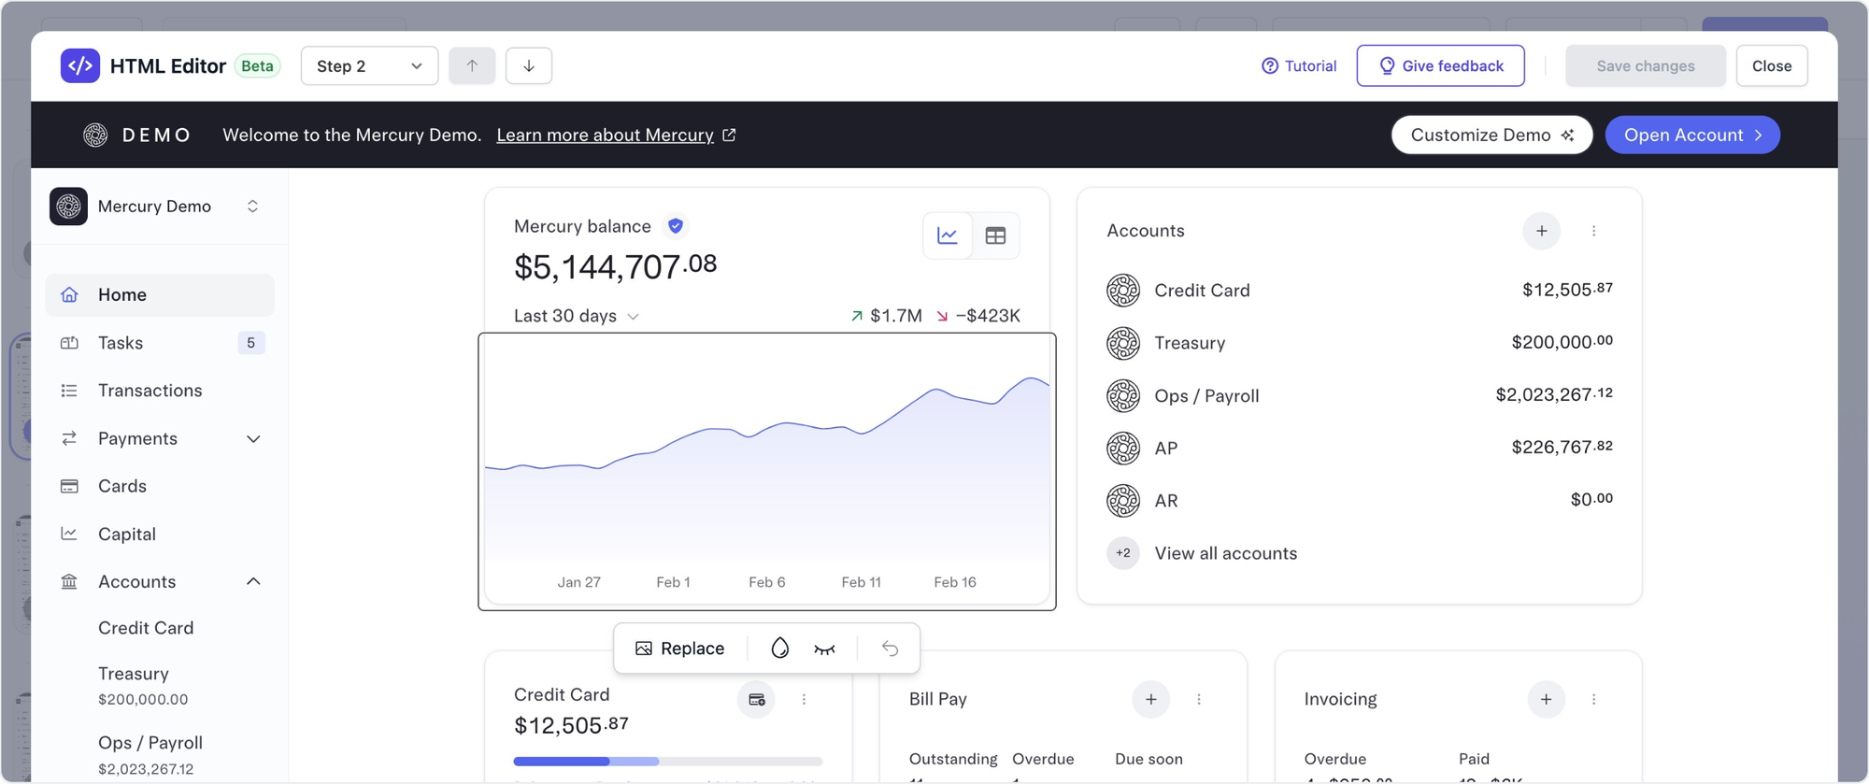Click the $5,144,707.08 balance amount
1869x784 pixels.
coord(616,266)
